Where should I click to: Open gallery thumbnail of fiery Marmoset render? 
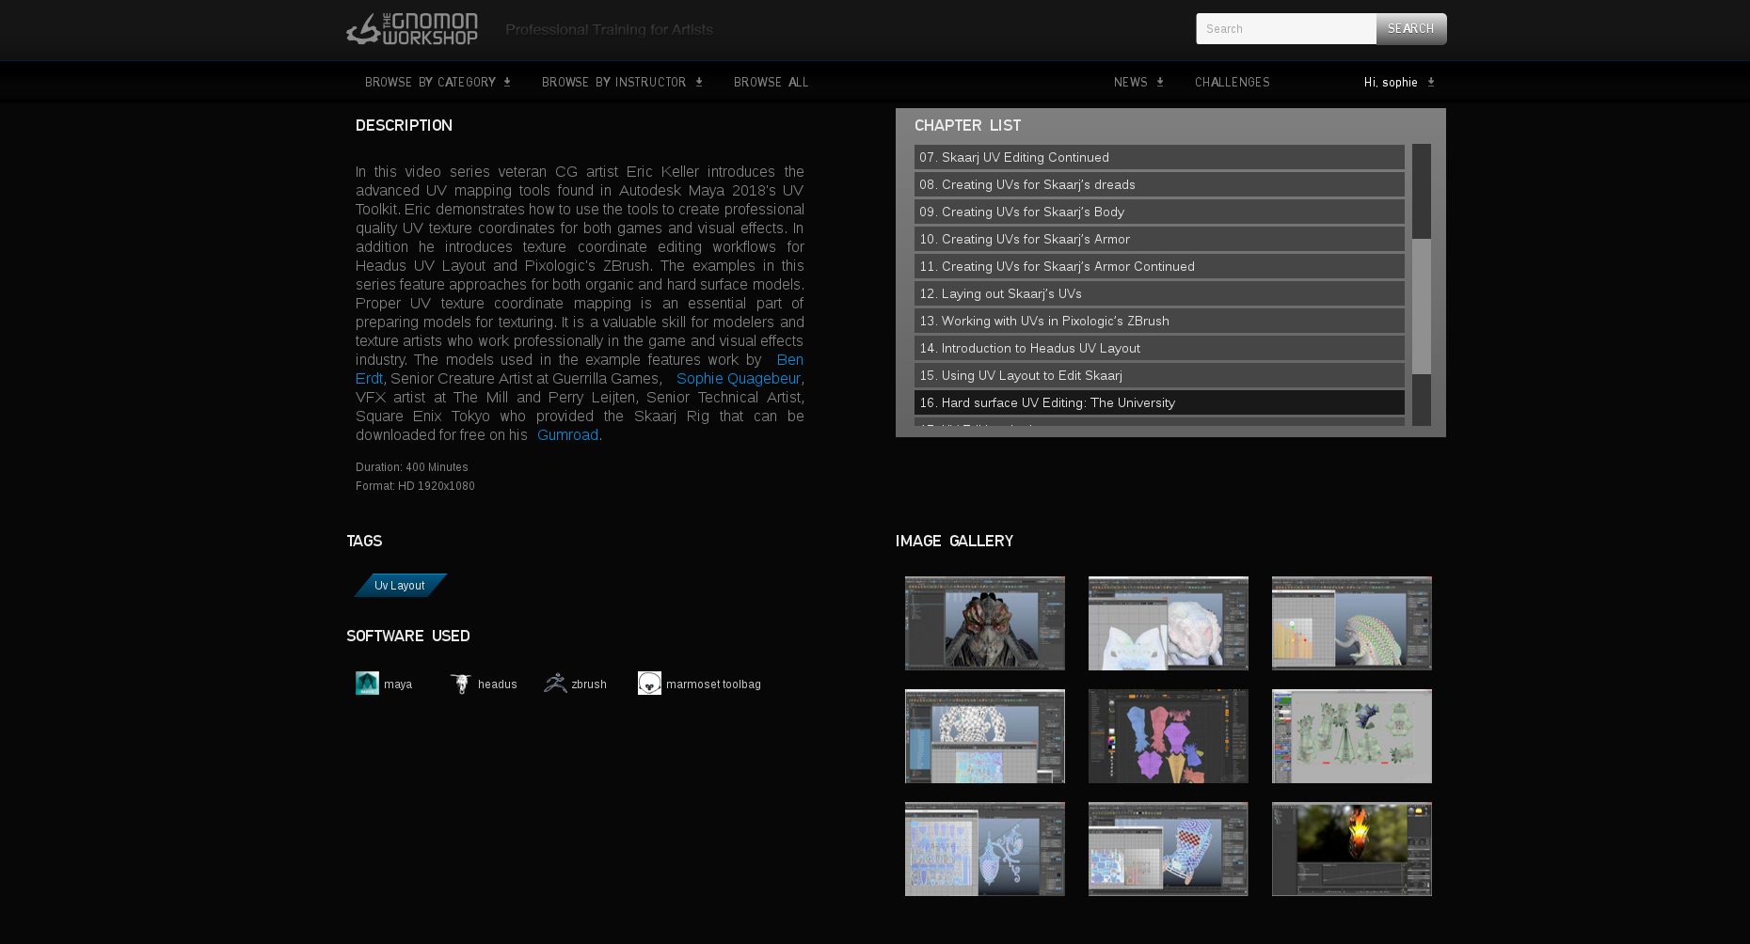[1352, 849]
